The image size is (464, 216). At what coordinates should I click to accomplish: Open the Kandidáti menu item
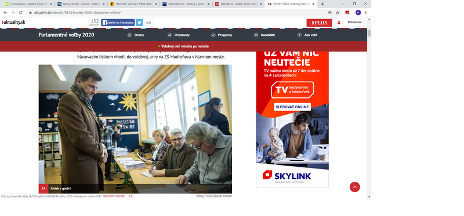click(x=264, y=35)
